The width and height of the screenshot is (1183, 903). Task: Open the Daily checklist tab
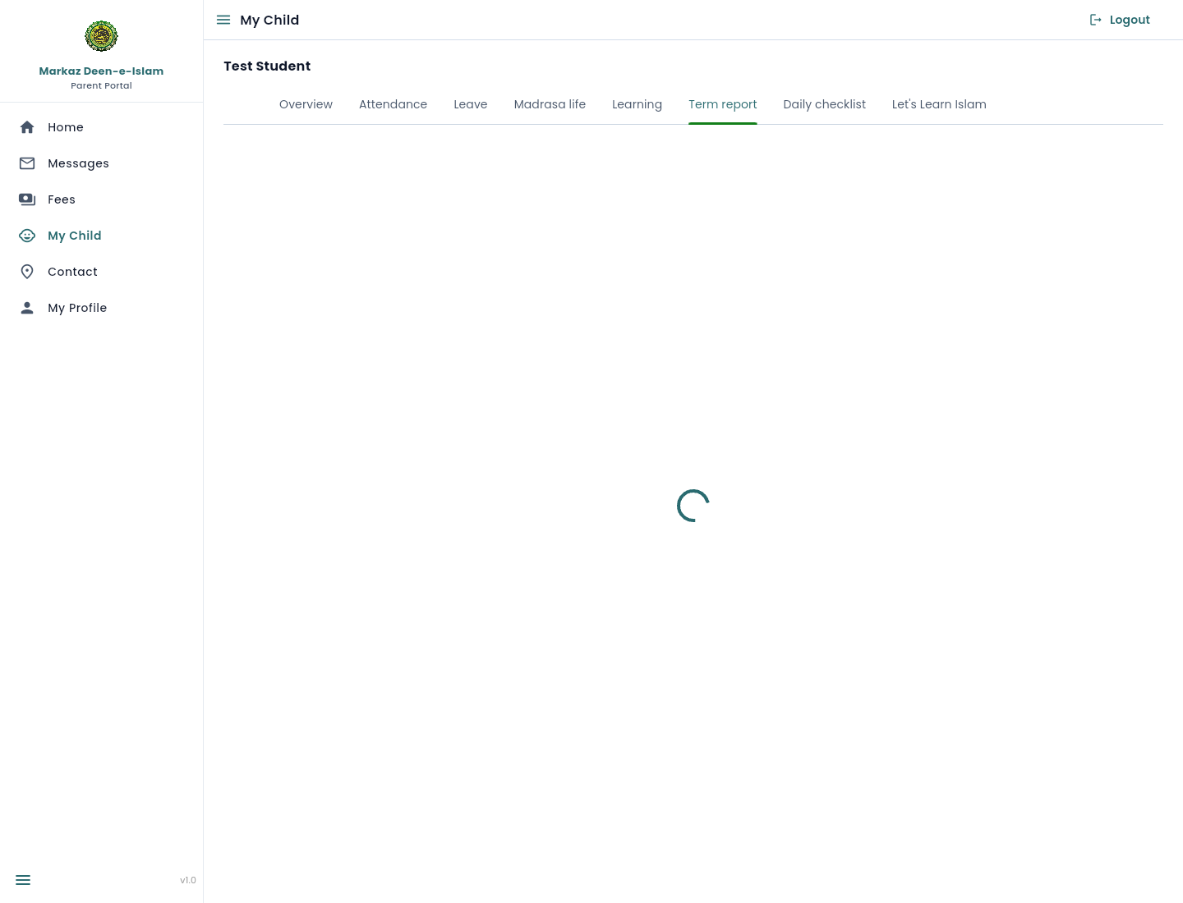pyautogui.click(x=824, y=104)
